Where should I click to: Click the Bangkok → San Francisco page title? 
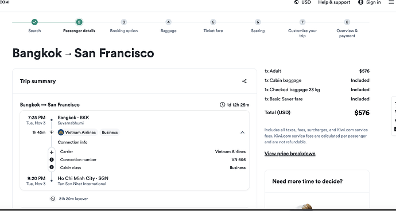pyautogui.click(x=83, y=53)
